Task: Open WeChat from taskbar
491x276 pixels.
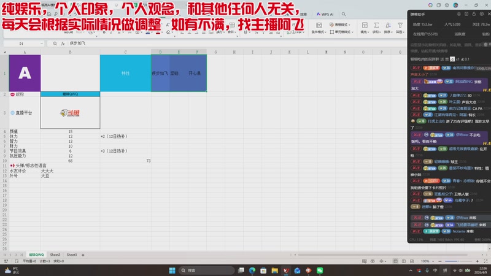Action: coord(320,270)
